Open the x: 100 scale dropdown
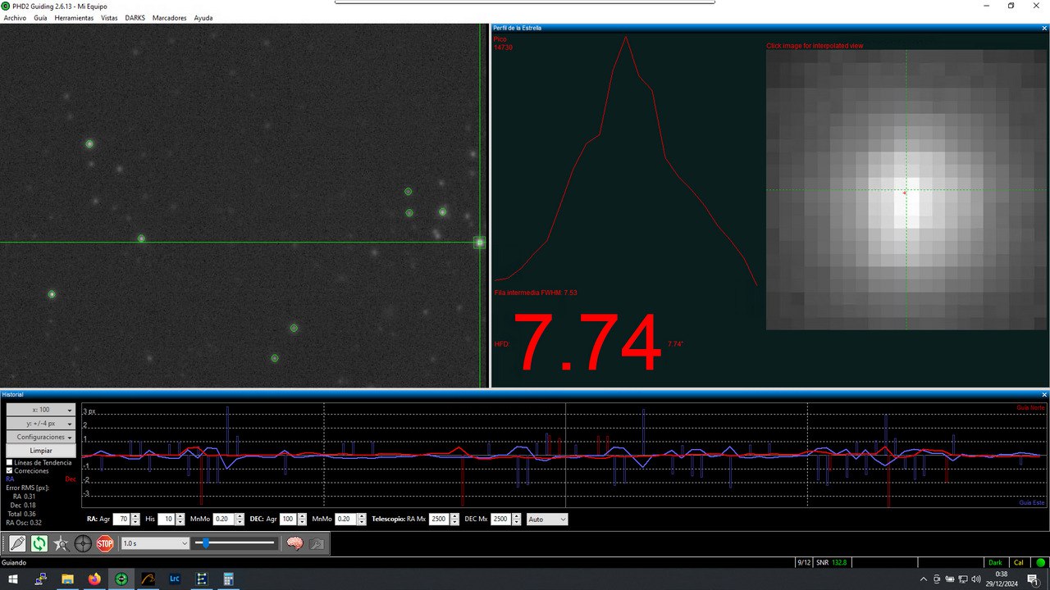 41,410
